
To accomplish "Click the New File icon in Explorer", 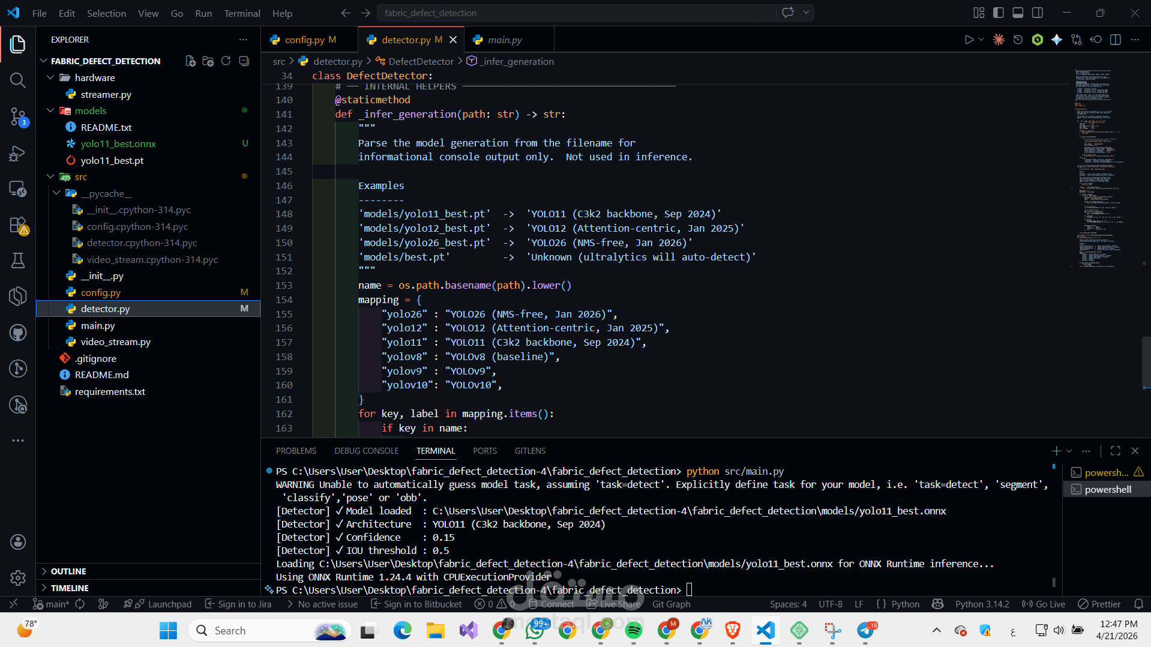I will coord(190,61).
